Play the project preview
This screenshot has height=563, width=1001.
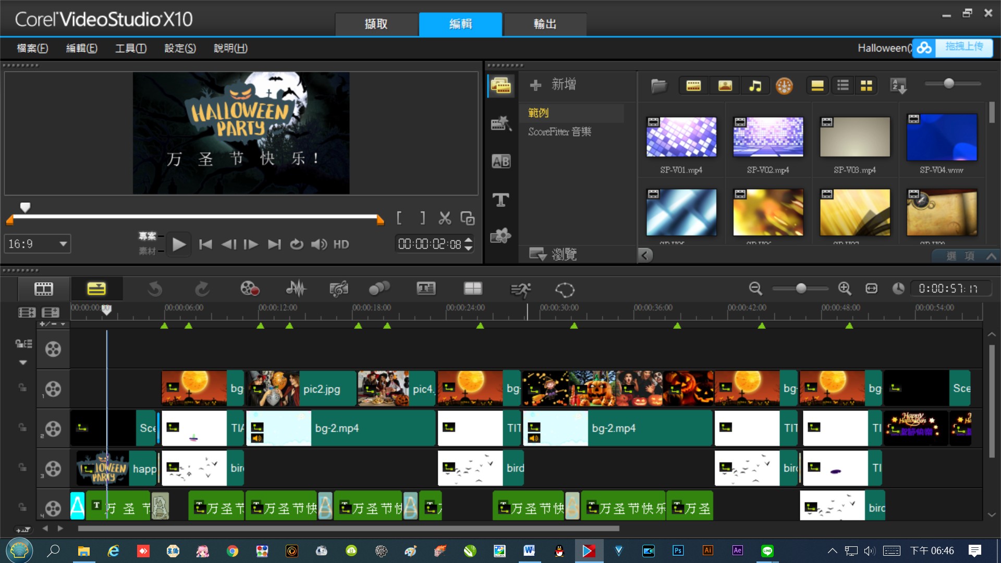tap(179, 244)
